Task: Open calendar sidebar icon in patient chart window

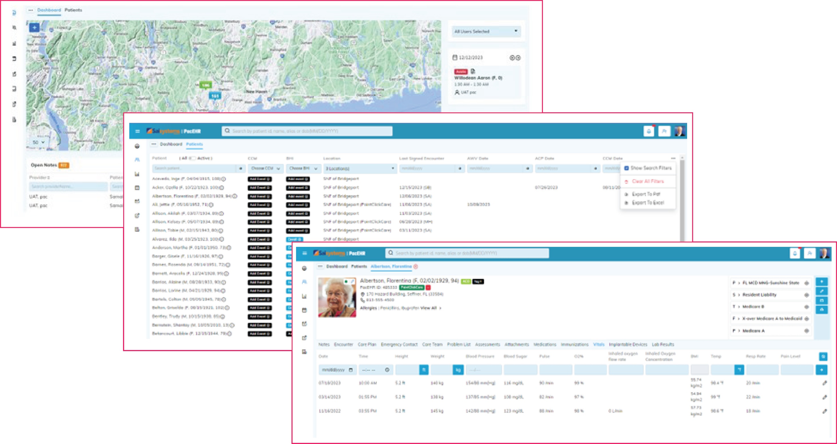Action: click(304, 310)
